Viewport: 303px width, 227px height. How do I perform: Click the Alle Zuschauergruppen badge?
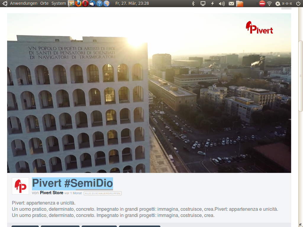point(103,193)
